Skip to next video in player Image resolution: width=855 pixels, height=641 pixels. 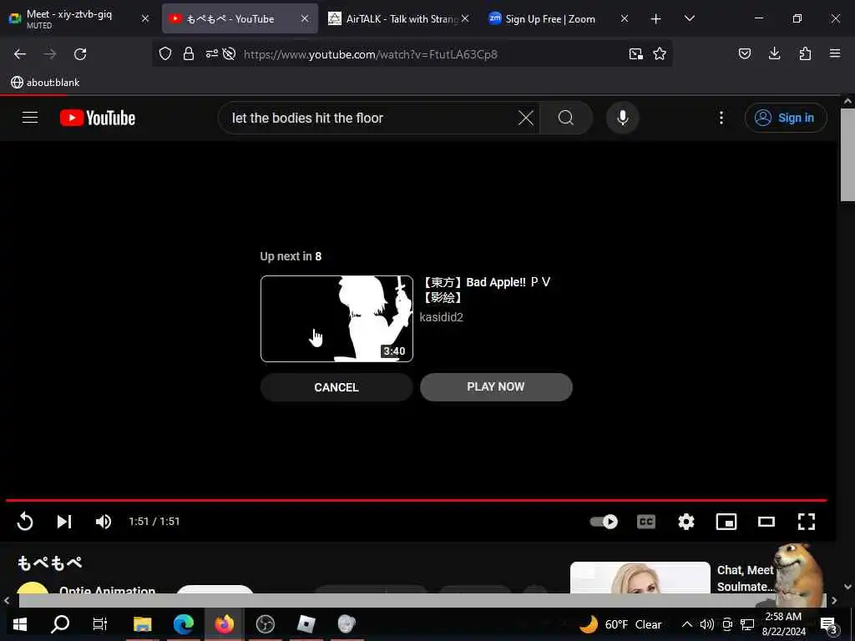64,522
